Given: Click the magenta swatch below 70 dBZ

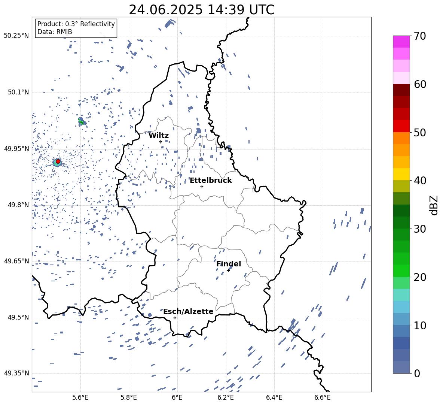Looking at the screenshot, I should pyautogui.click(x=401, y=42).
